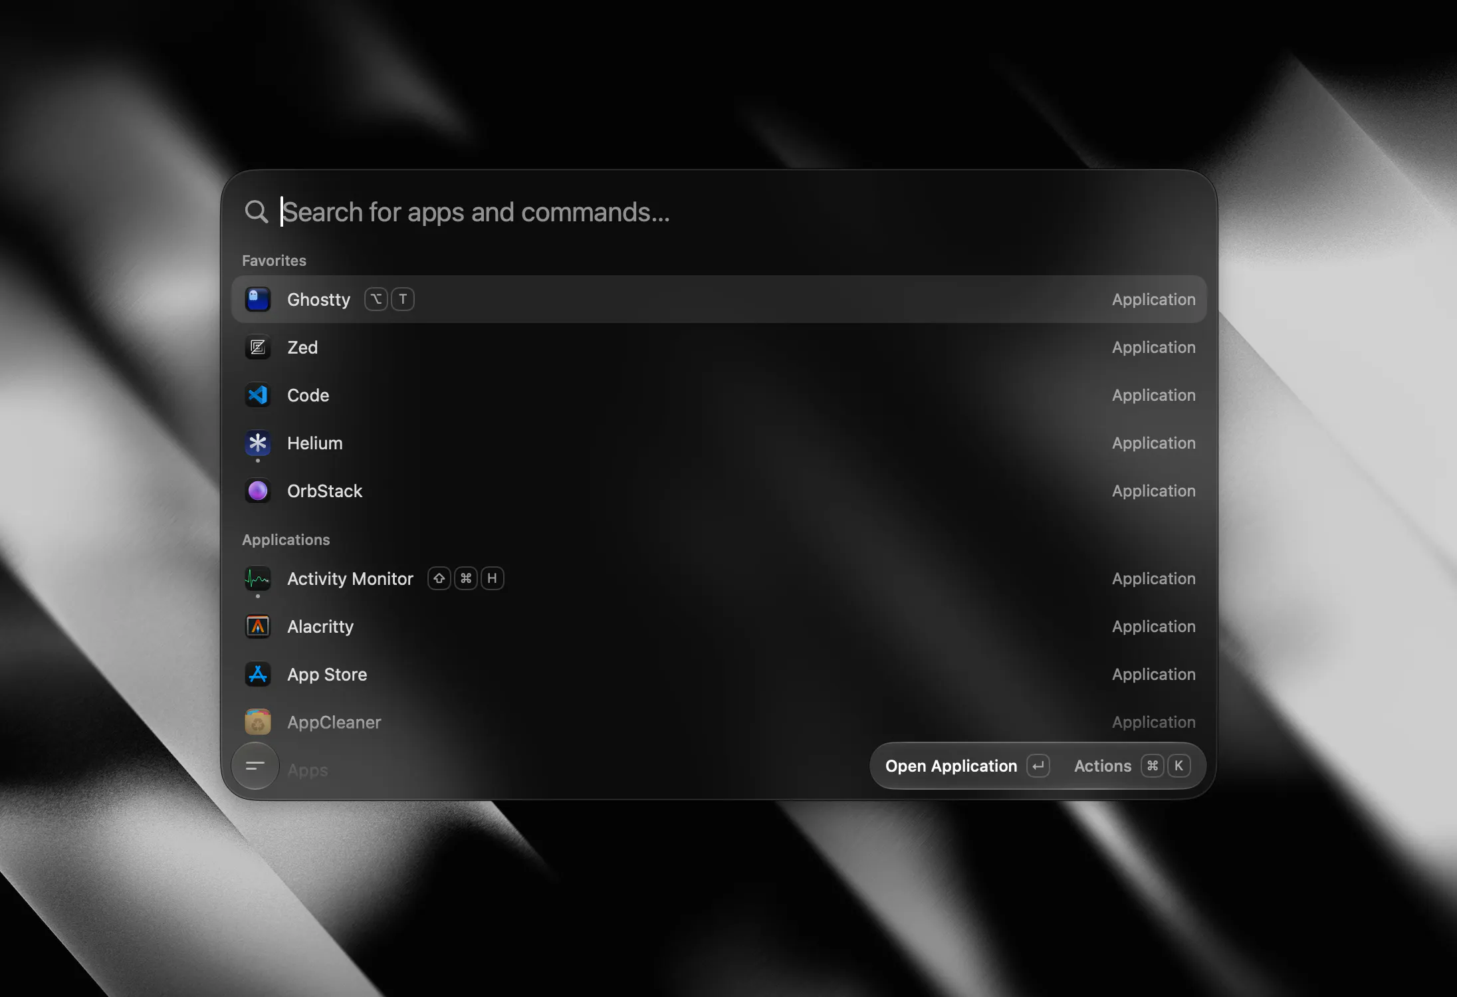Click the H key badge for Activity Monitor
Viewport: 1457px width, 997px height.
pyautogui.click(x=493, y=579)
